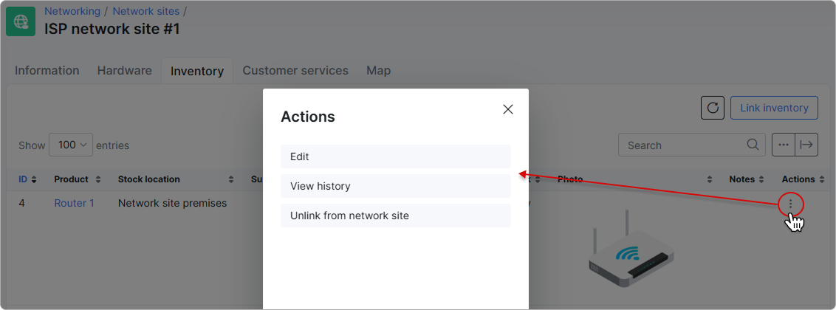
Task: Sort by Product column arrows
Action: click(x=98, y=179)
